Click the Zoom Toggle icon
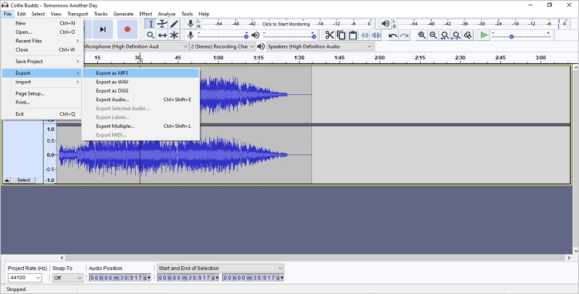Image resolution: width=579 pixels, height=294 pixels. pos(468,35)
